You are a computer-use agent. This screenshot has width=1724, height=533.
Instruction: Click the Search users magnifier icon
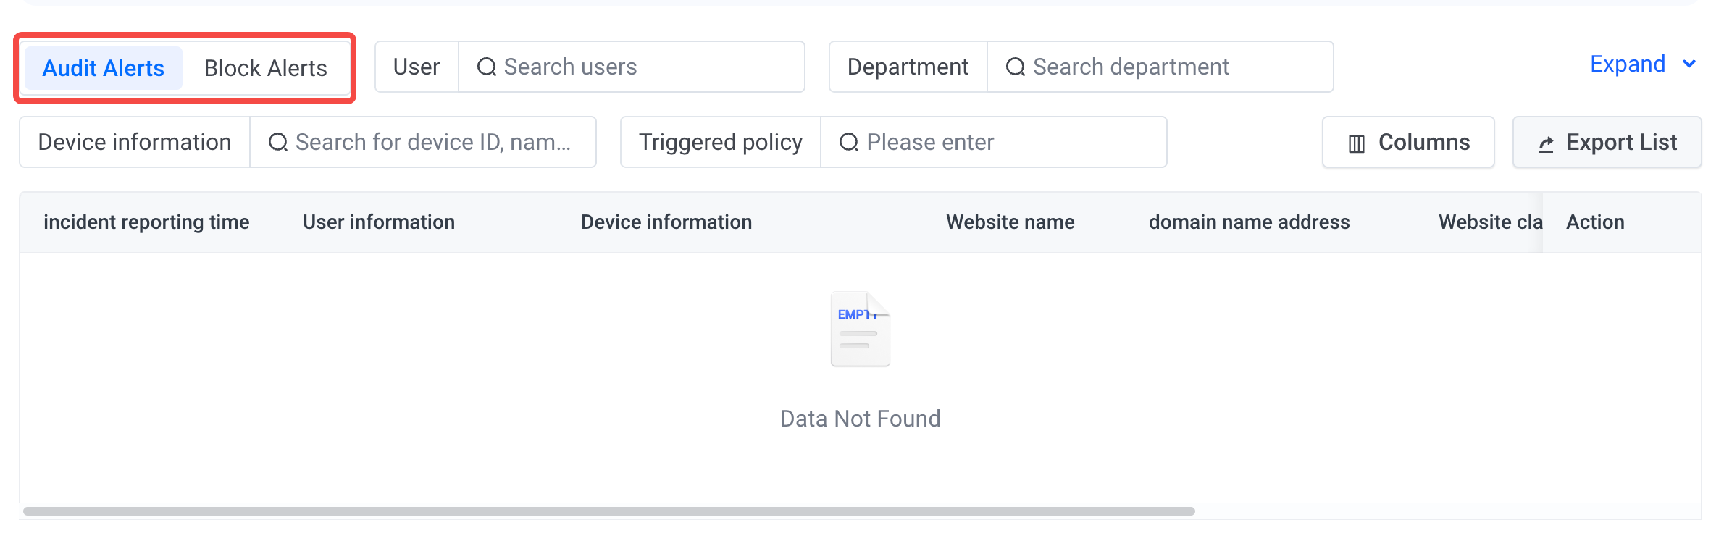[487, 67]
